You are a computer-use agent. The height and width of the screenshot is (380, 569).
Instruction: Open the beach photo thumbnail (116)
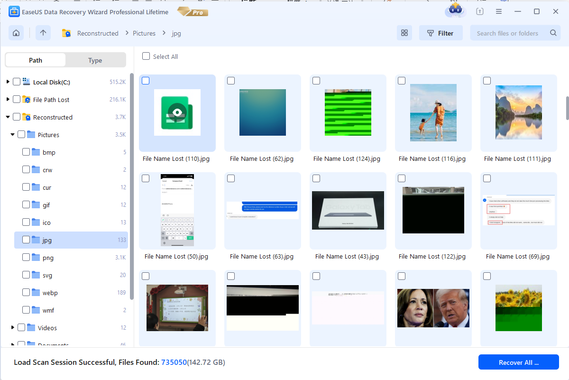(x=433, y=113)
